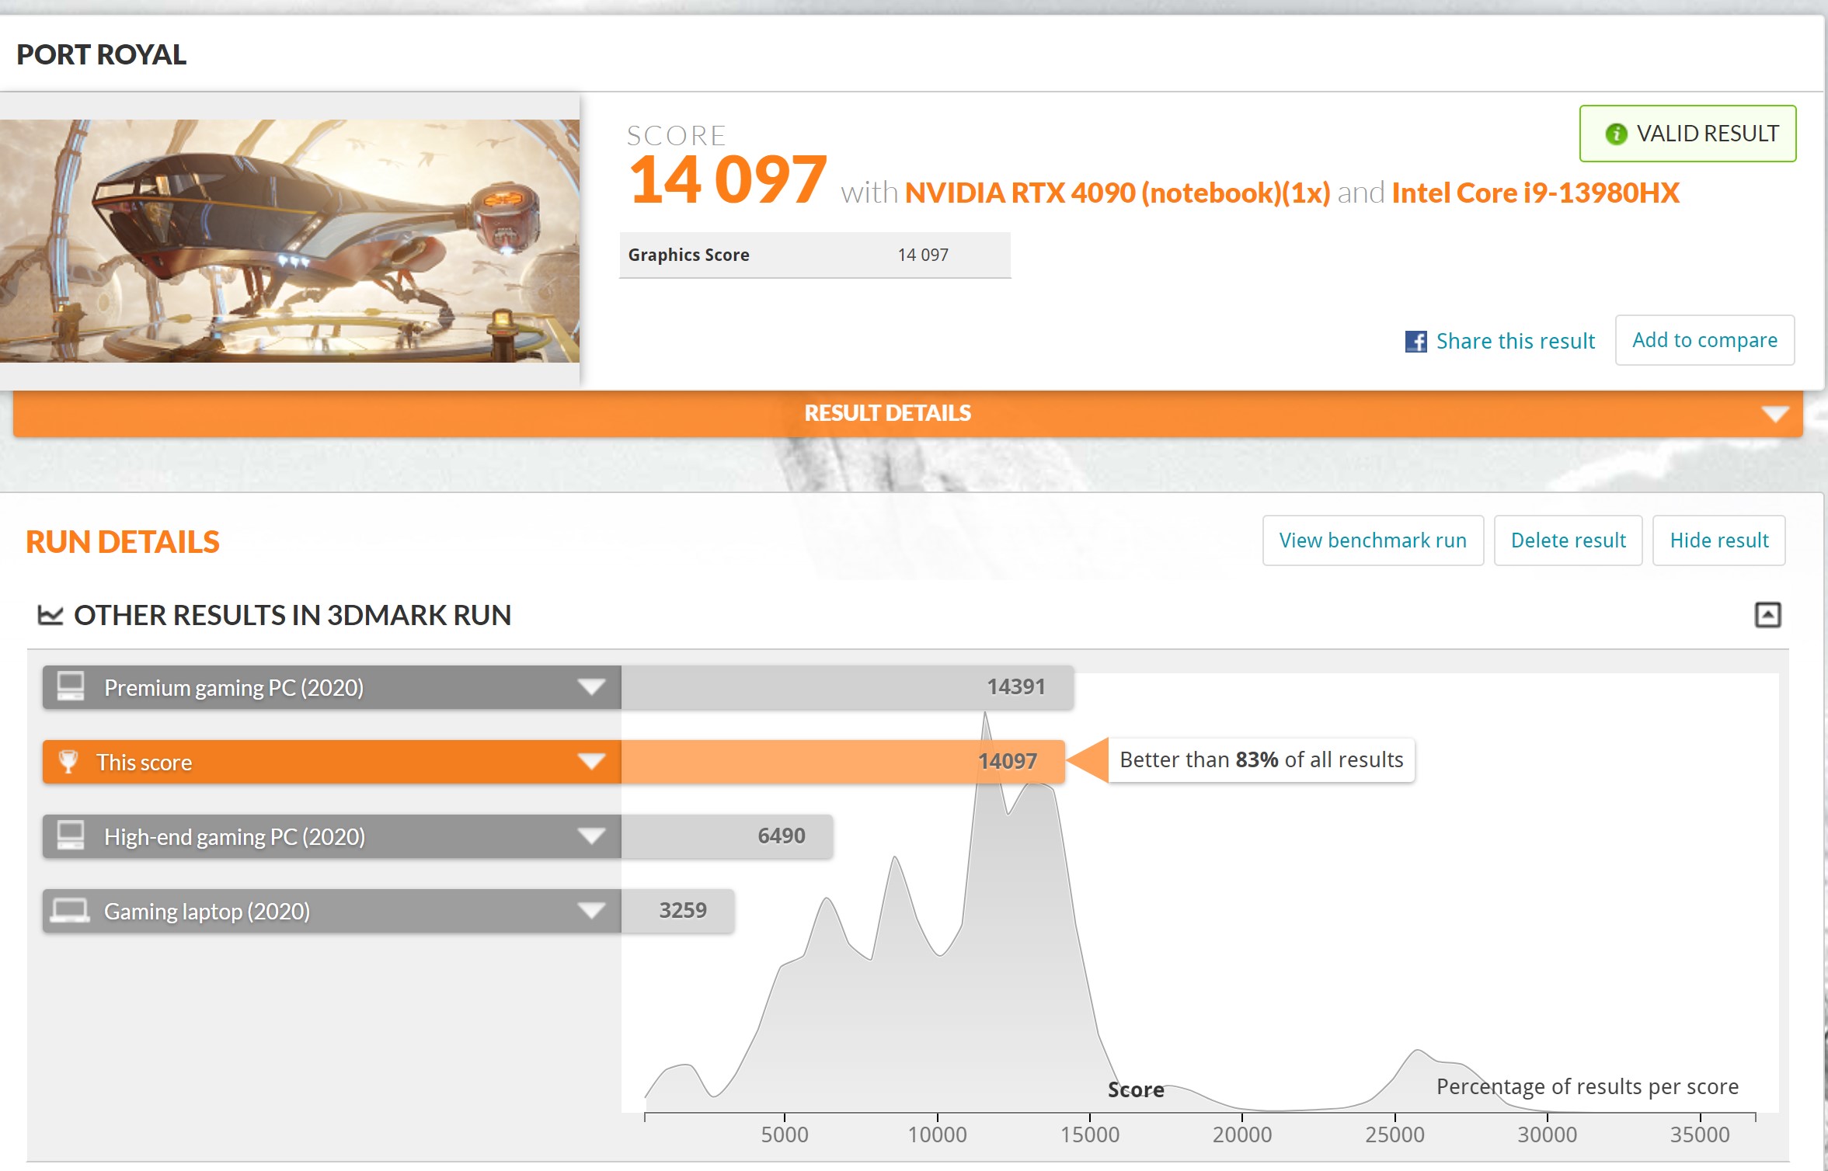Viewport: 1828px width, 1171px height.
Task: Click the trophy icon on This score
Action: coord(68,762)
